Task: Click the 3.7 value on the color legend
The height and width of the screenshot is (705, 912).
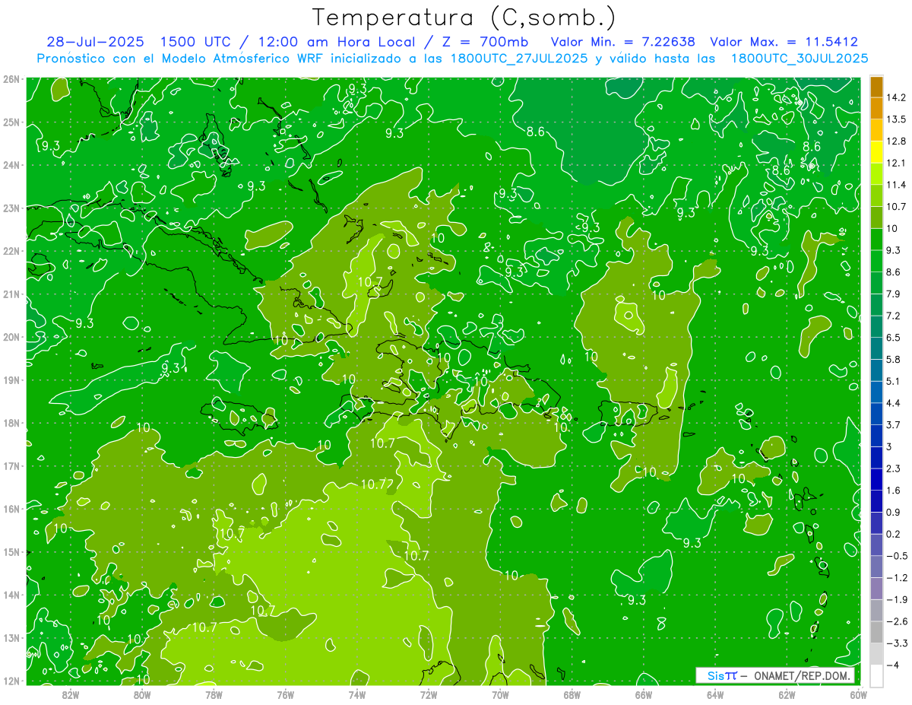Action: pos(894,424)
